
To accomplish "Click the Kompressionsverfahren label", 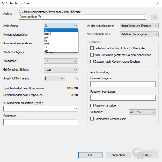I will point(18,43).
